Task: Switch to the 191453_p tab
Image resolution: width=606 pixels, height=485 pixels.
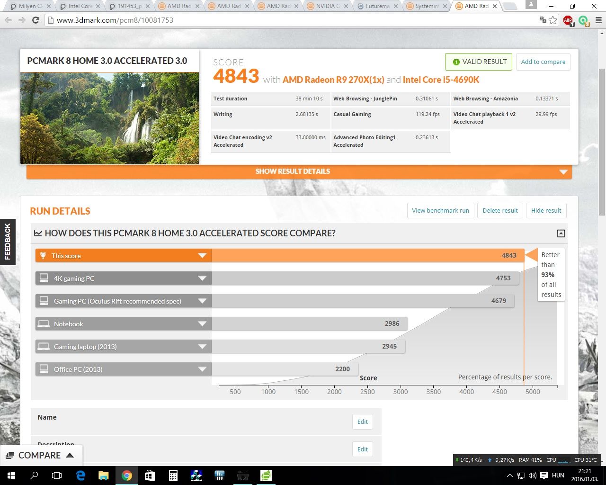Action: [x=130, y=6]
